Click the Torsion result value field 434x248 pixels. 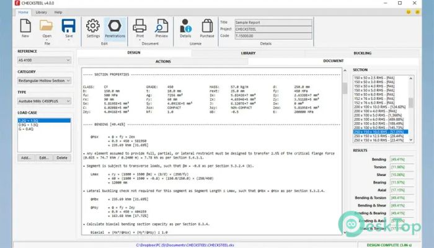tap(402, 167)
